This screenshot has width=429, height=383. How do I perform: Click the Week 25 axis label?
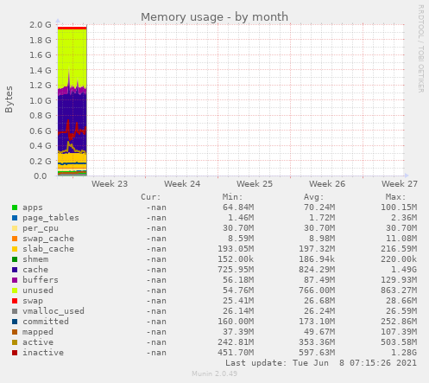point(255,184)
